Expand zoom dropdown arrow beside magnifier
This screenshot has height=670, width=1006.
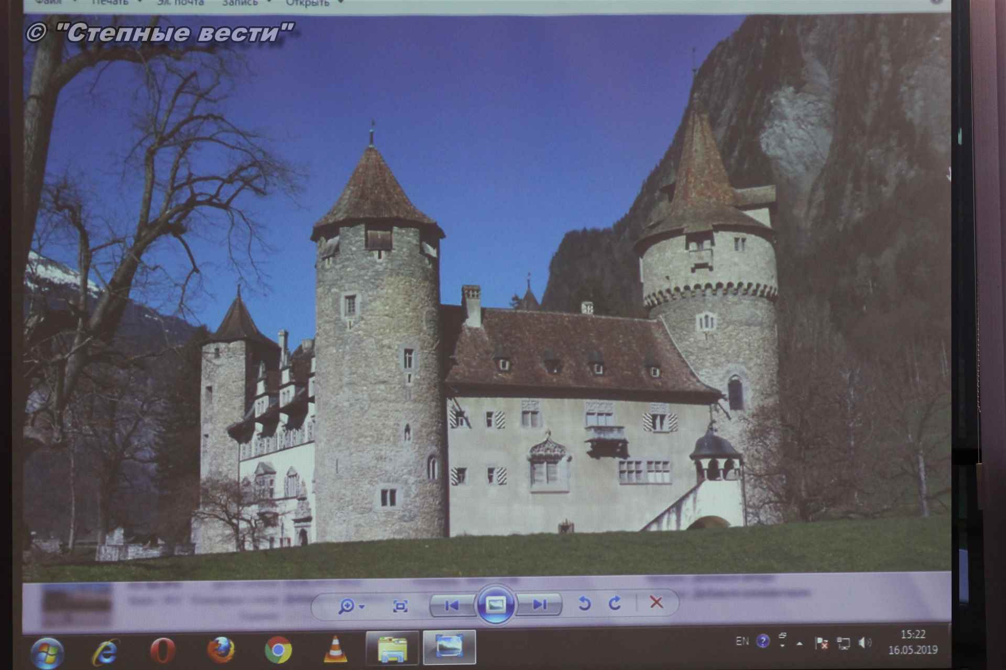coord(362,607)
